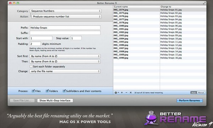The width and height of the screenshot is (213, 128).
Task: Click Show Multi-Step Interface
Action: coord(55,100)
